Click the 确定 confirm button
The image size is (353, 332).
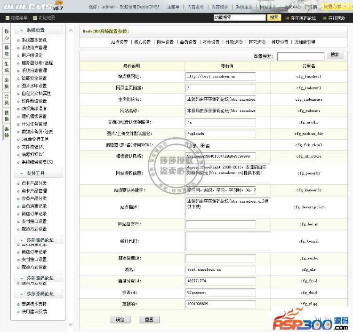[x=120, y=319]
